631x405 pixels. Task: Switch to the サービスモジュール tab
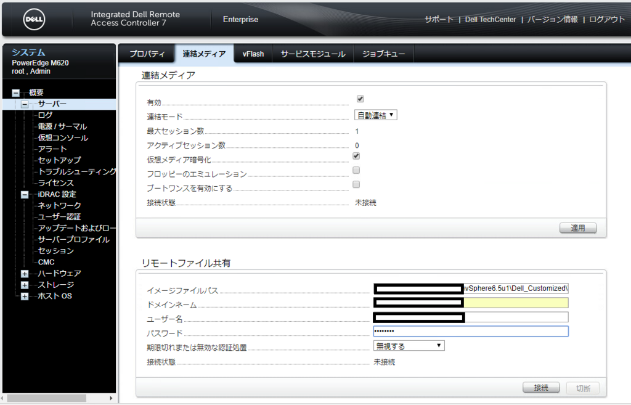(312, 54)
